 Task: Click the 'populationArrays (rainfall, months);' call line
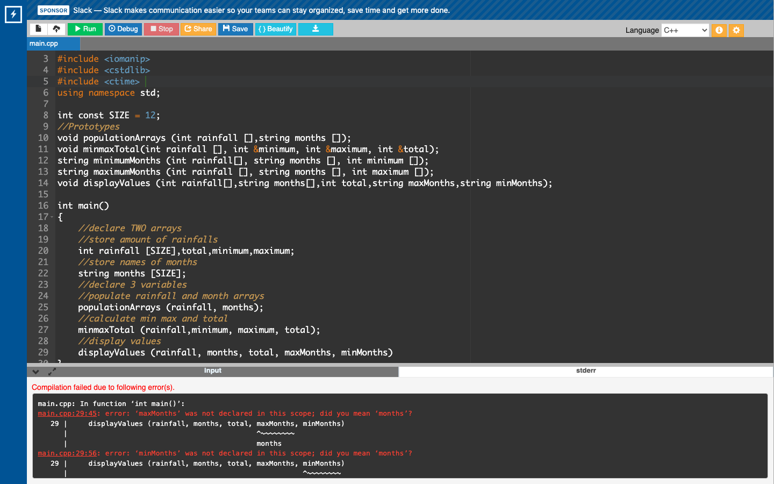pyautogui.click(x=171, y=307)
